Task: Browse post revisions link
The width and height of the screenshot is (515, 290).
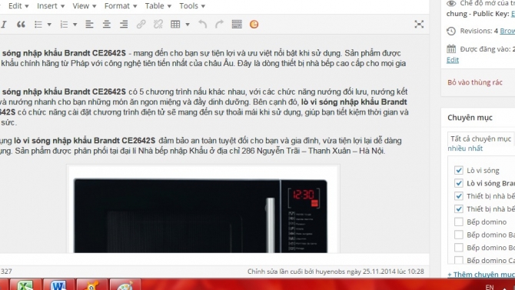Action: (507, 31)
